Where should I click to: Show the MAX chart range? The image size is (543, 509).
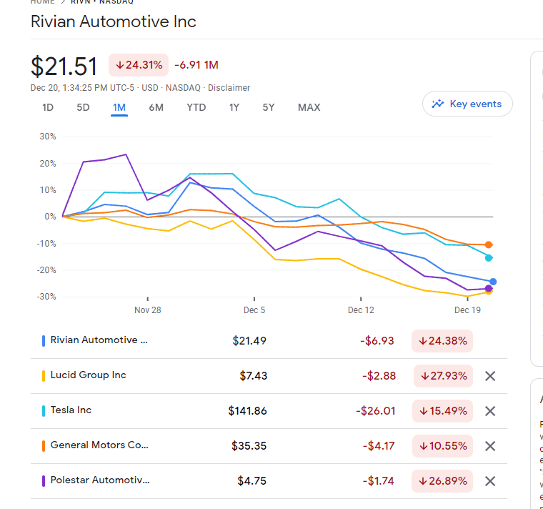309,107
